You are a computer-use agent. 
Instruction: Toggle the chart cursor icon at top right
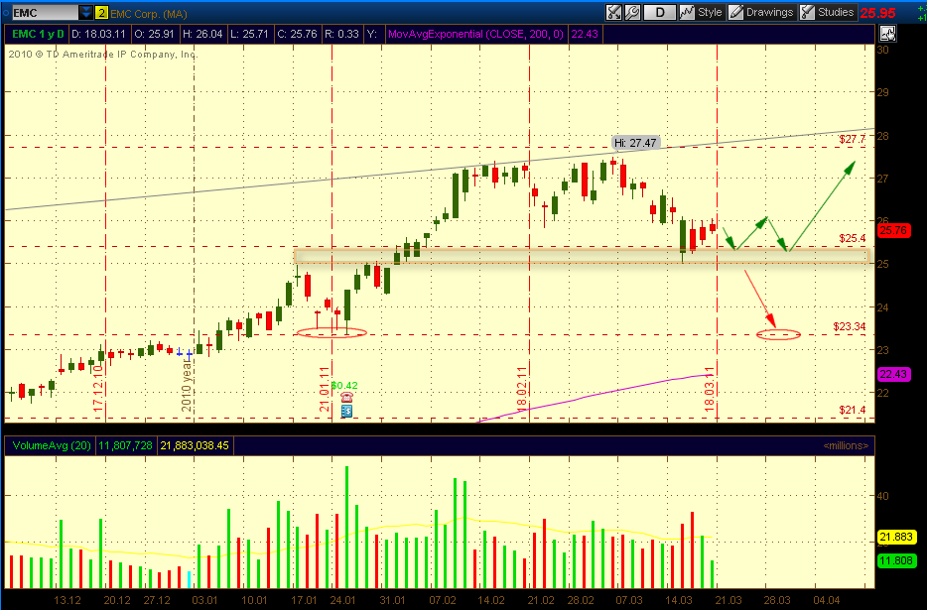click(x=887, y=34)
